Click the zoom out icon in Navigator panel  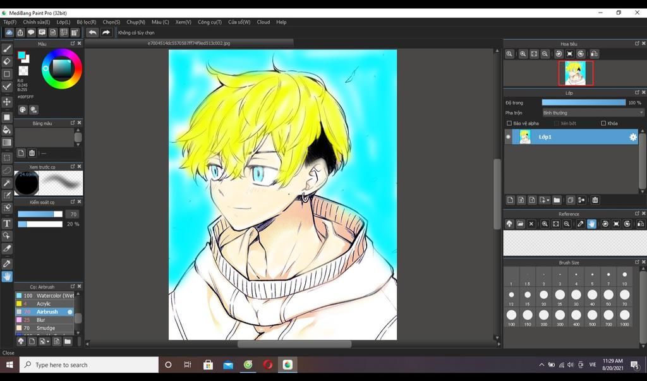[x=545, y=54]
